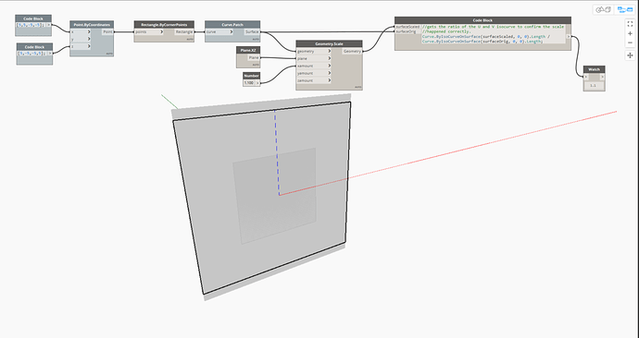Click the Plane output port of Plane.XZ
639x338 pixels.
[254, 57]
